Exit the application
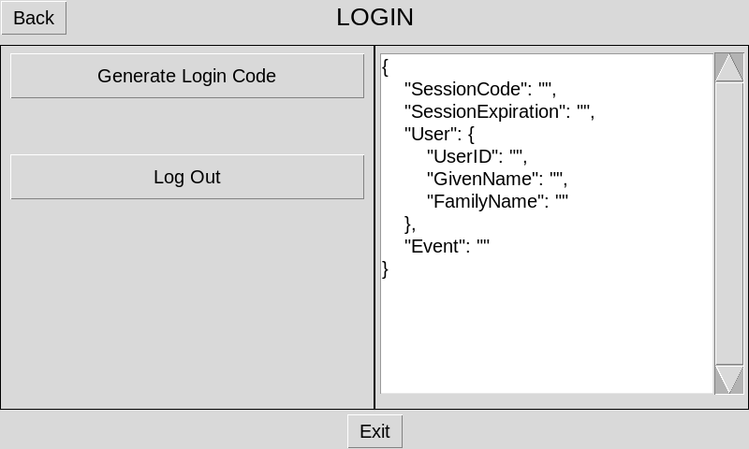The height and width of the screenshot is (449, 749). pyautogui.click(x=374, y=431)
